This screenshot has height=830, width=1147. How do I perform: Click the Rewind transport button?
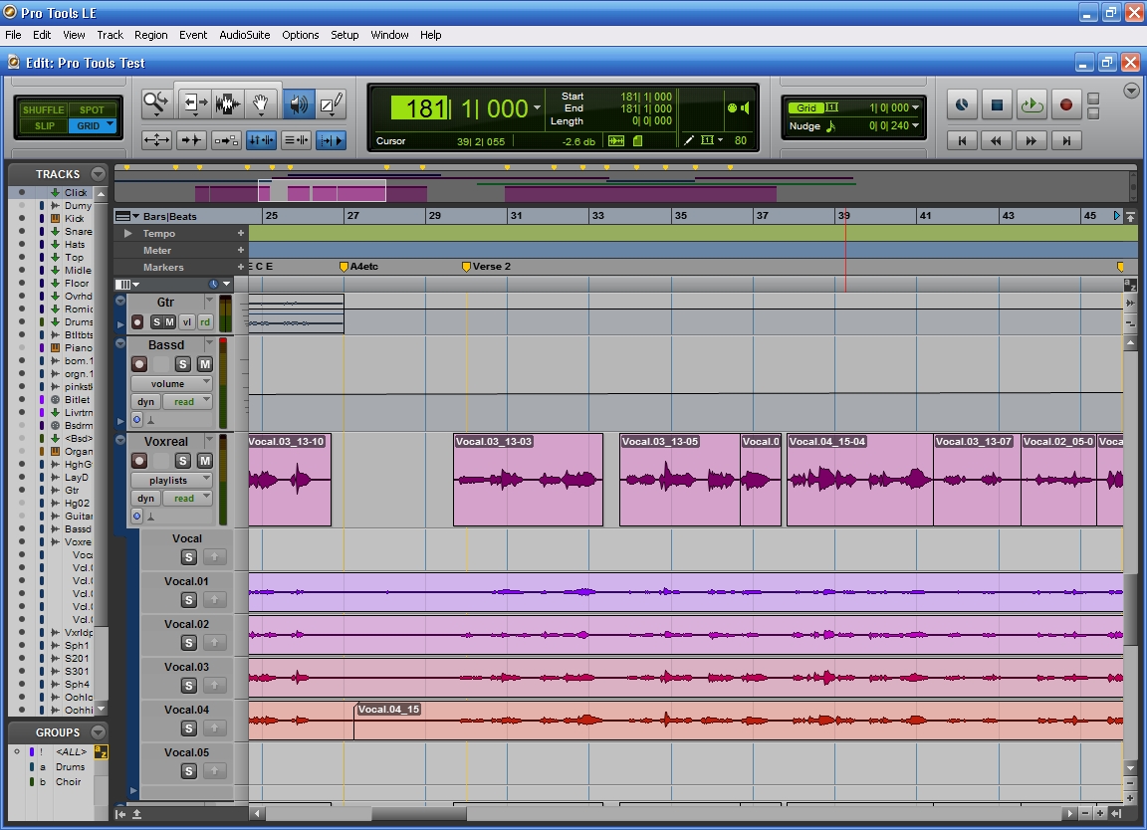(x=997, y=140)
